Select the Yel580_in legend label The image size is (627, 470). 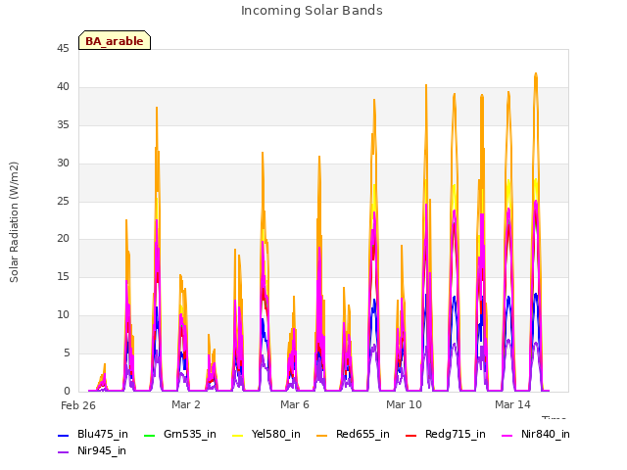point(276,435)
